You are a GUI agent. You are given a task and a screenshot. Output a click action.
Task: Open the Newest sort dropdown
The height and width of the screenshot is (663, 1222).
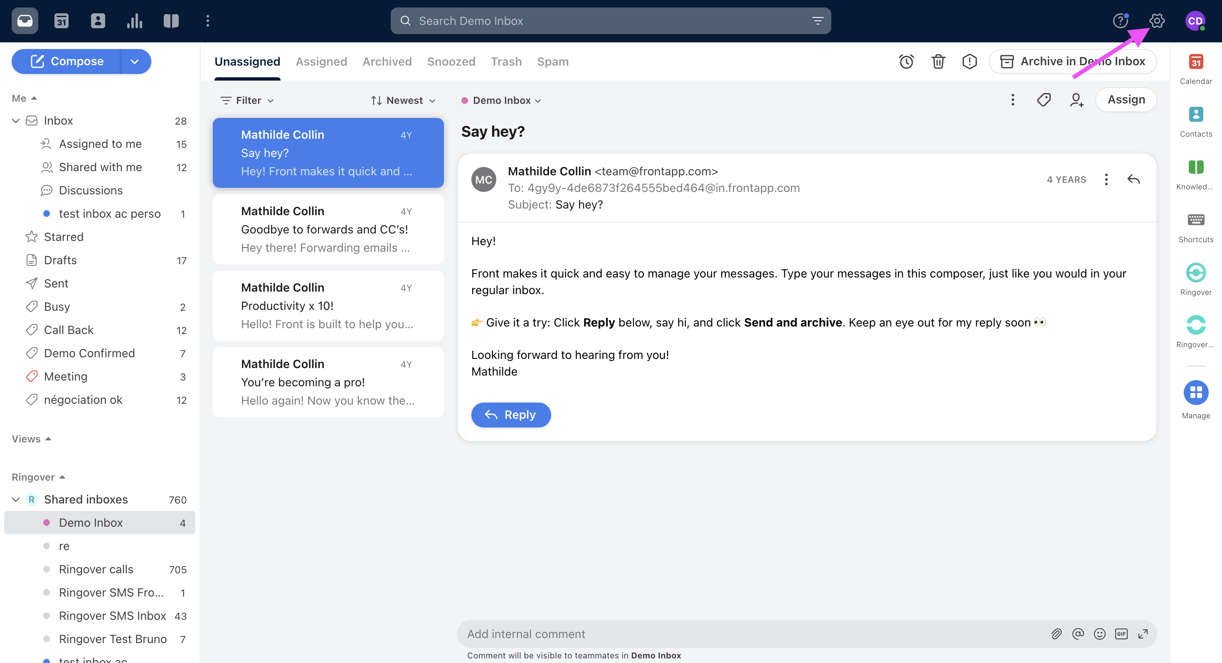(x=403, y=100)
